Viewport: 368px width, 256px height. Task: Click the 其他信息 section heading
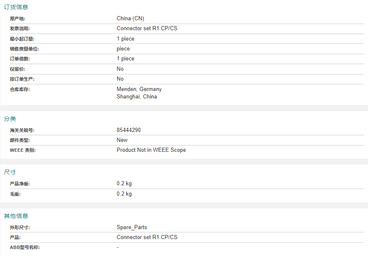[x=16, y=216]
